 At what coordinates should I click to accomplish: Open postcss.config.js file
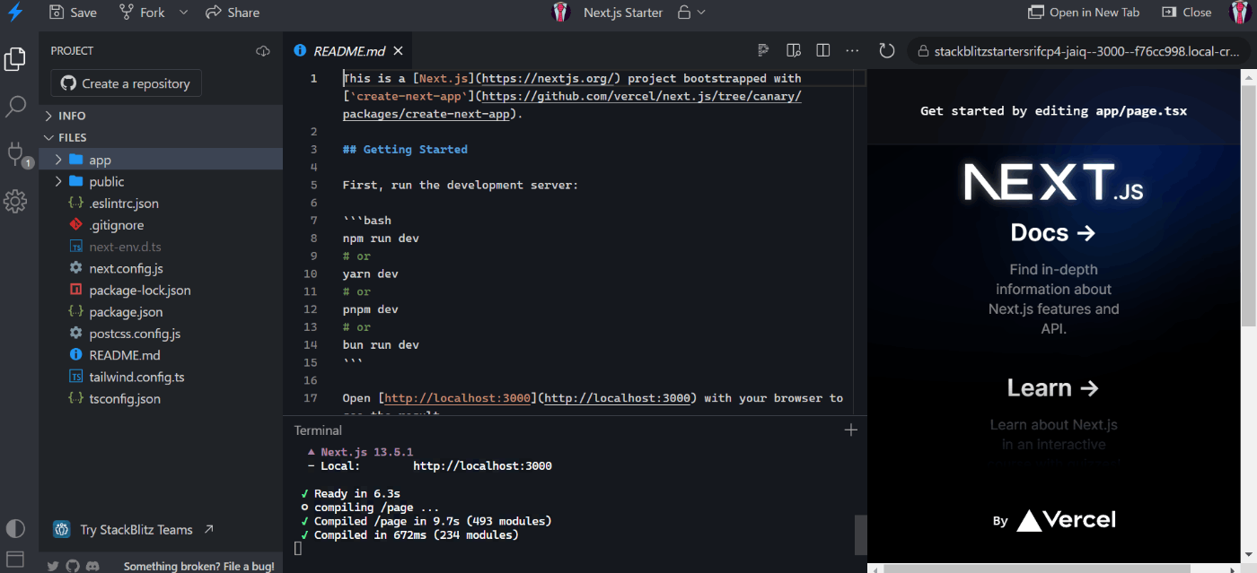pyautogui.click(x=161, y=334)
